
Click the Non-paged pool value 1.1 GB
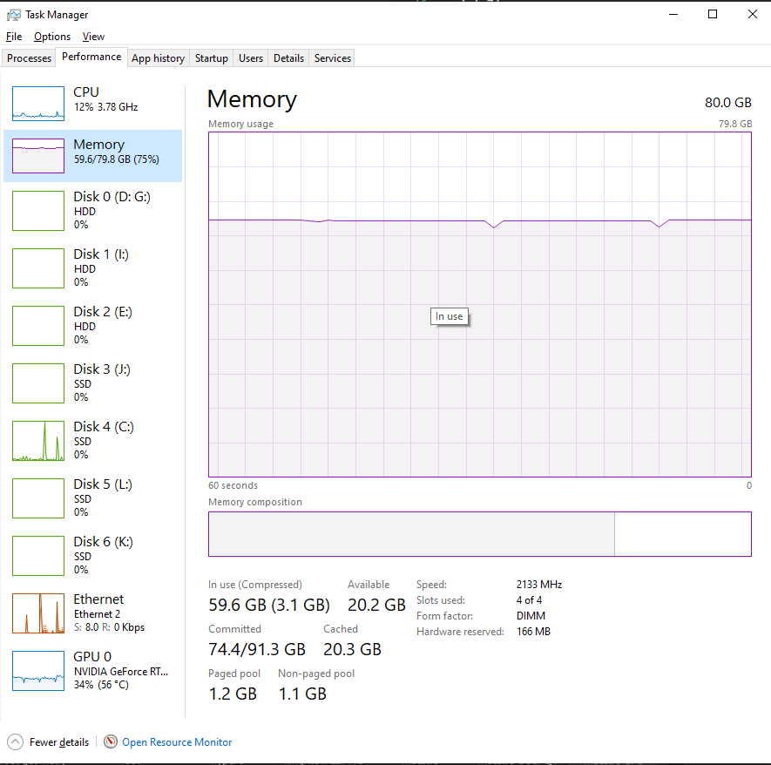coord(302,694)
